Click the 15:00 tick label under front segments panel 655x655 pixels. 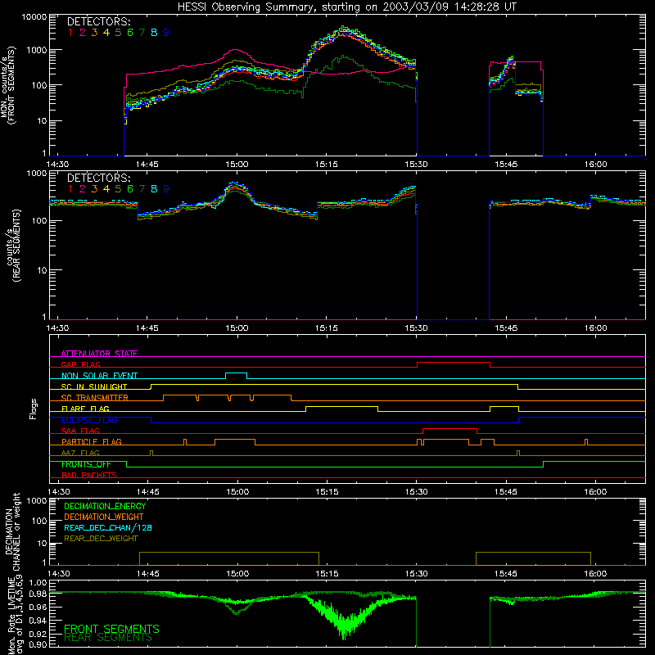point(237,165)
